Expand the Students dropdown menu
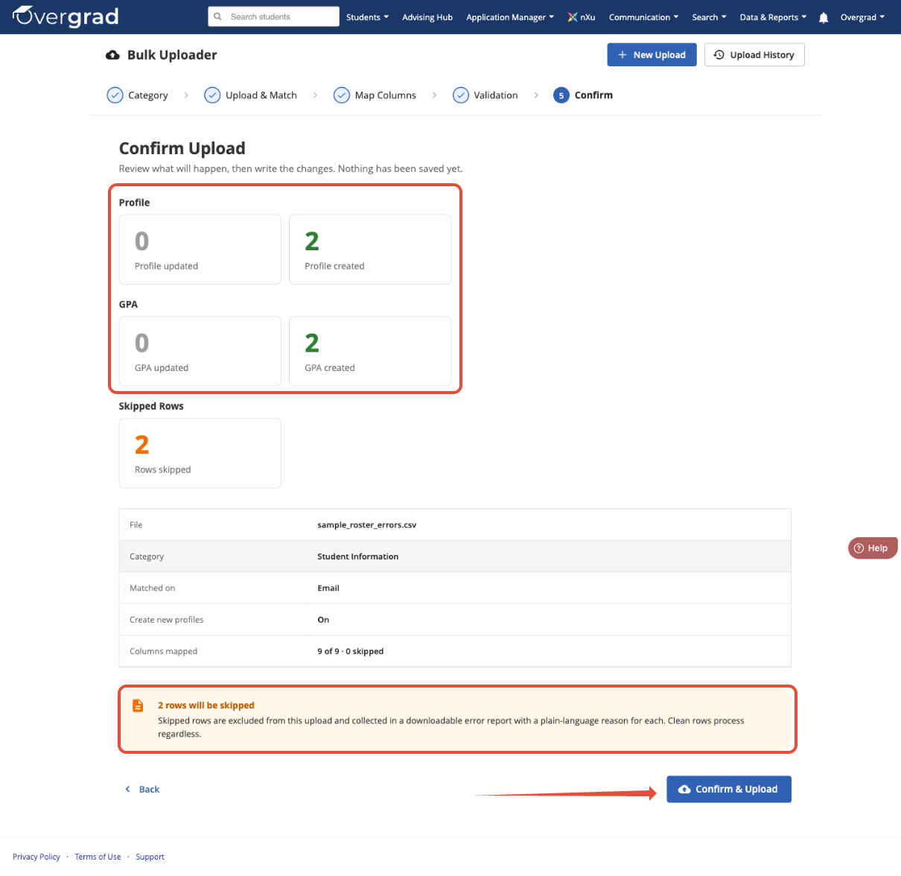This screenshot has width=901, height=876. 367,17
